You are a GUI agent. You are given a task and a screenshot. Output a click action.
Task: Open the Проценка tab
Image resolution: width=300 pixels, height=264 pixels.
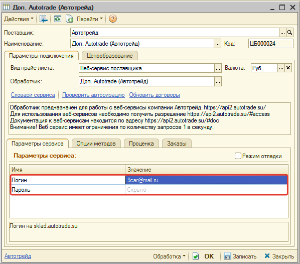tap(141, 144)
